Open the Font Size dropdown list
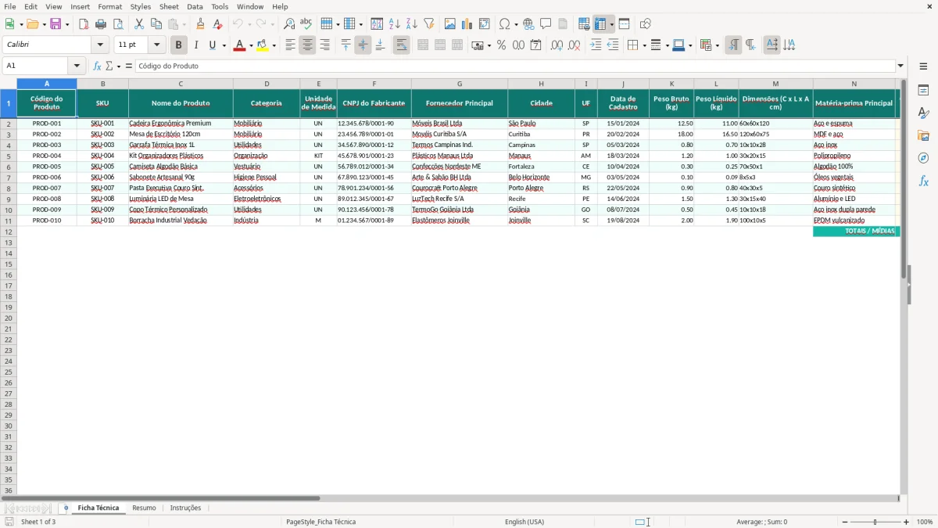This screenshot has height=528, width=938. pos(156,45)
